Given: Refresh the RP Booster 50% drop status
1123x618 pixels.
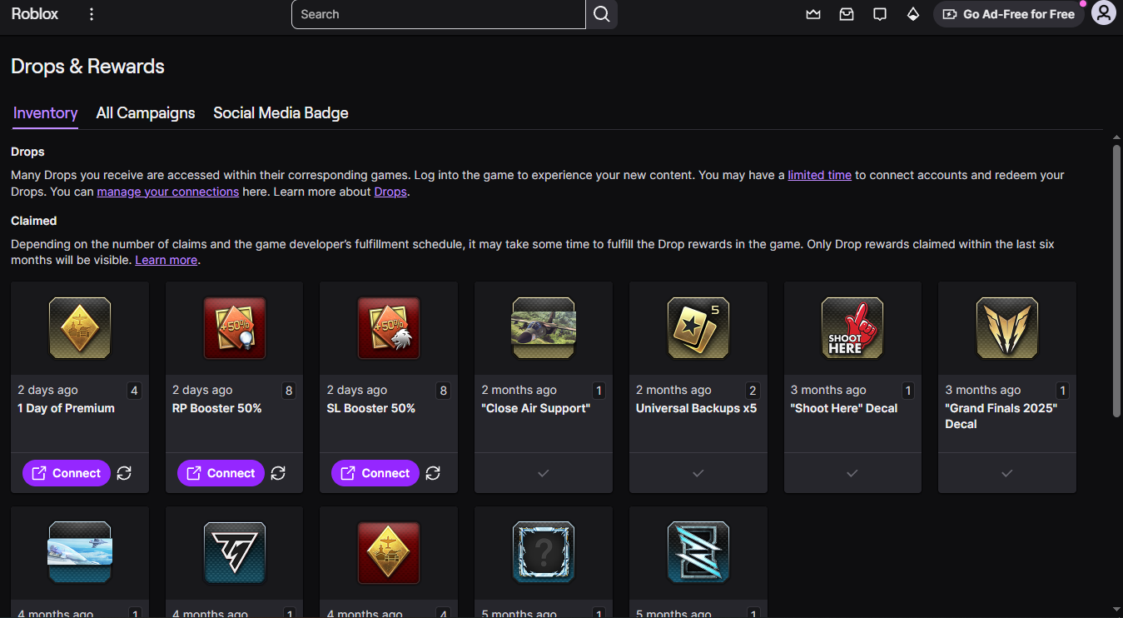Looking at the screenshot, I should click(279, 473).
